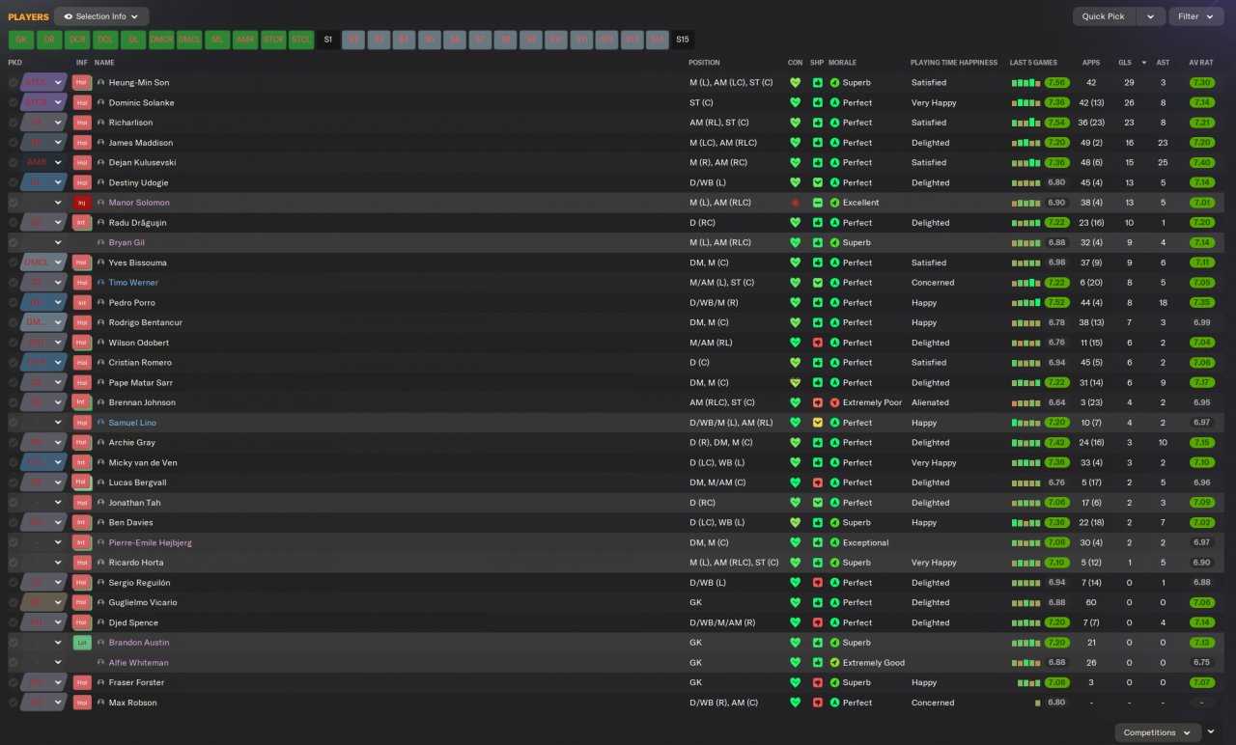Click the morale icon for Brennan Johnson
The image size is (1236, 745).
[834, 402]
